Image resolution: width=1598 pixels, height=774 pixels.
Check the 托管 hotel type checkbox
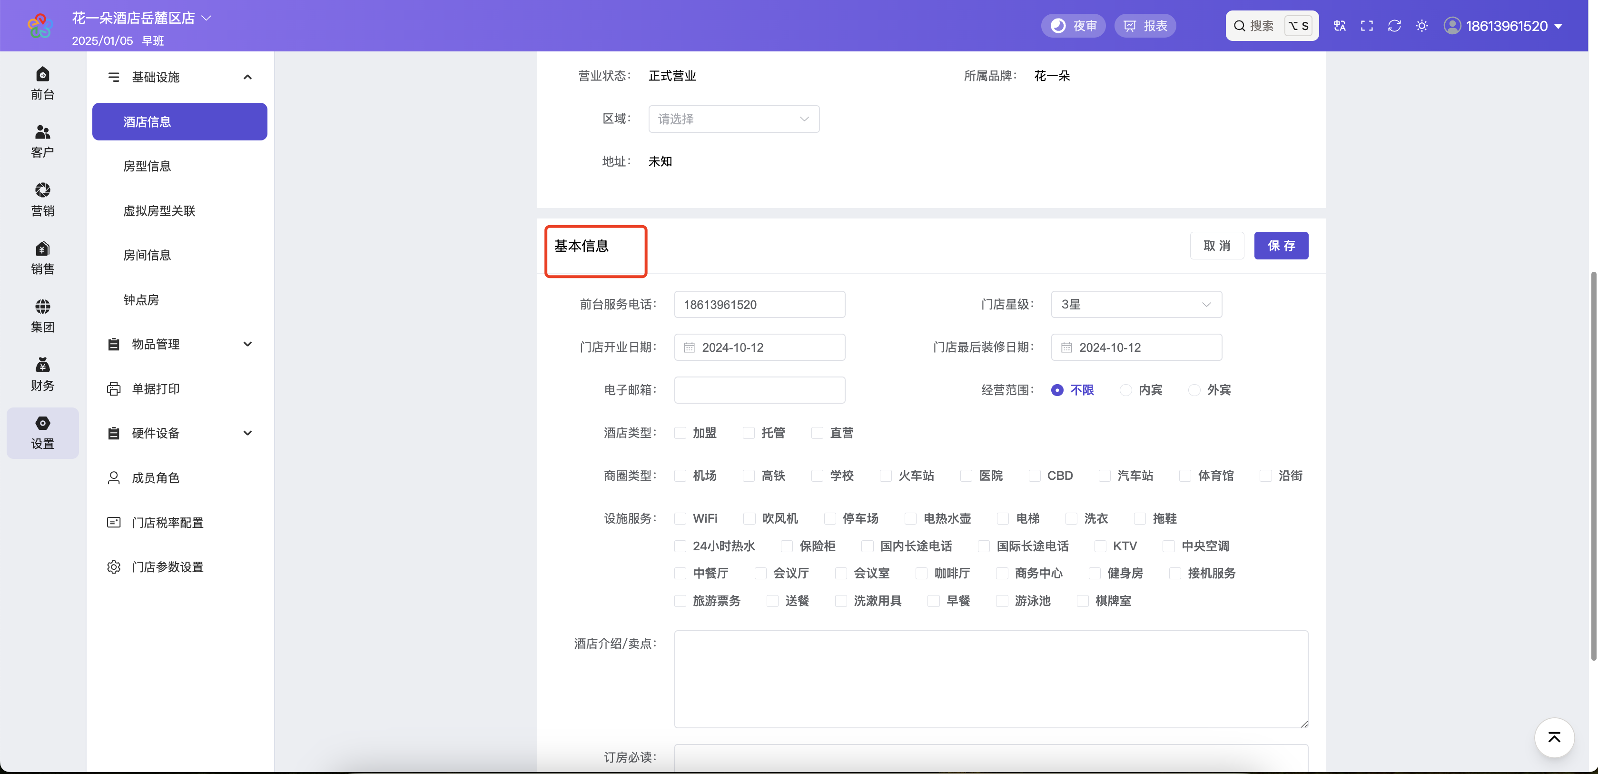click(748, 433)
